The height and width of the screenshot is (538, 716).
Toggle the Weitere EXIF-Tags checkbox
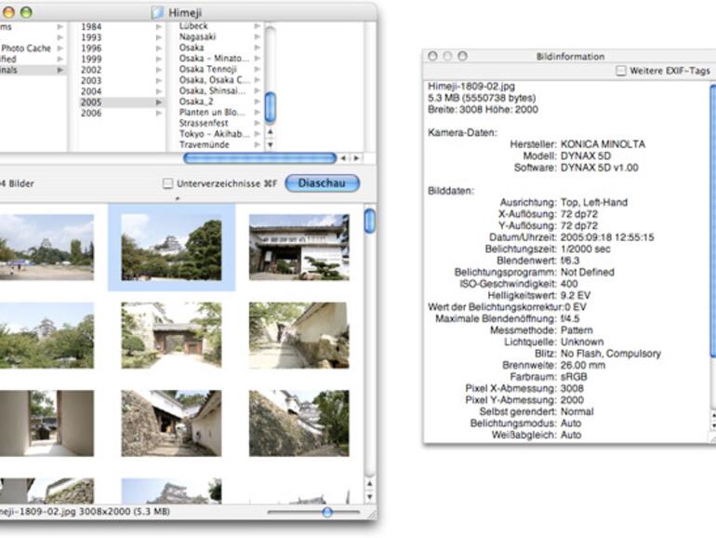(621, 71)
